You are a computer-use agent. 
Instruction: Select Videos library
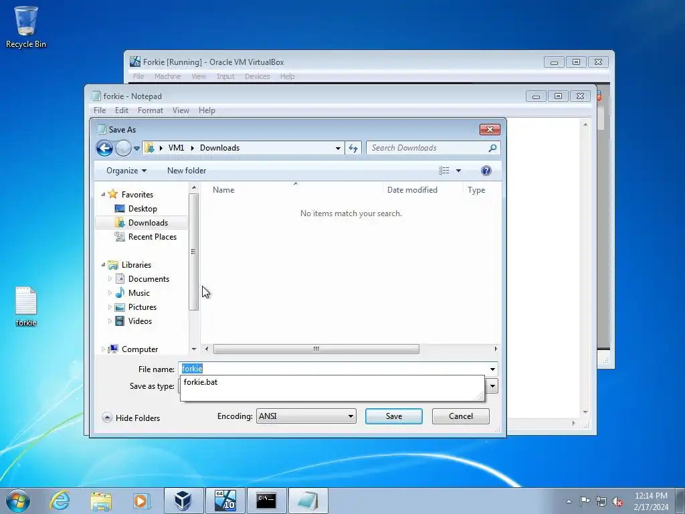[140, 321]
